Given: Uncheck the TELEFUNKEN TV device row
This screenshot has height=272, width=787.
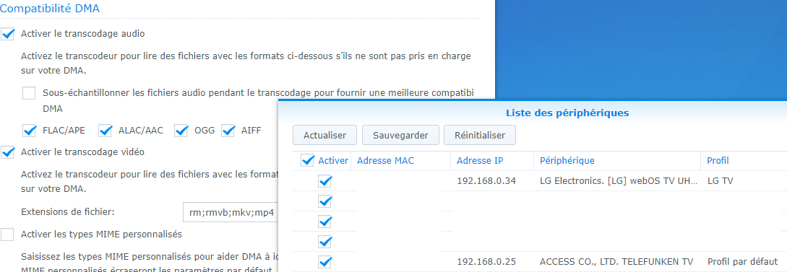Looking at the screenshot, I should click(325, 261).
